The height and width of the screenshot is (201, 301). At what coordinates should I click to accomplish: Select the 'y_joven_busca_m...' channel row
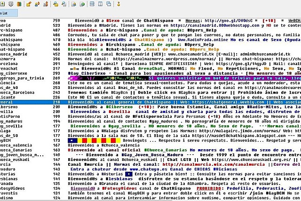pos(150,155)
